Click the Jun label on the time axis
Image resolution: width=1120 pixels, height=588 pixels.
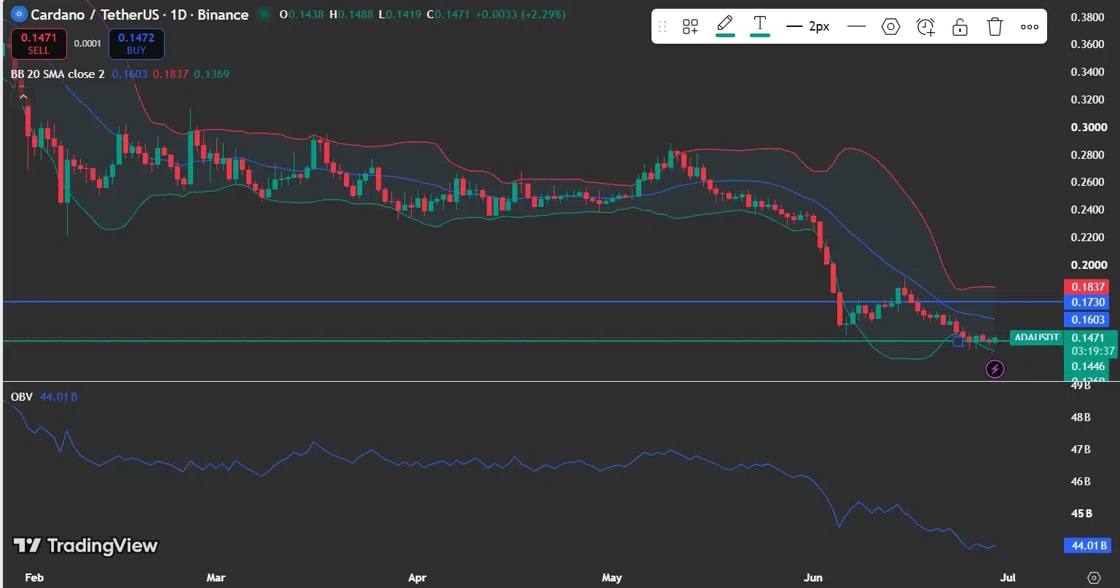812,577
